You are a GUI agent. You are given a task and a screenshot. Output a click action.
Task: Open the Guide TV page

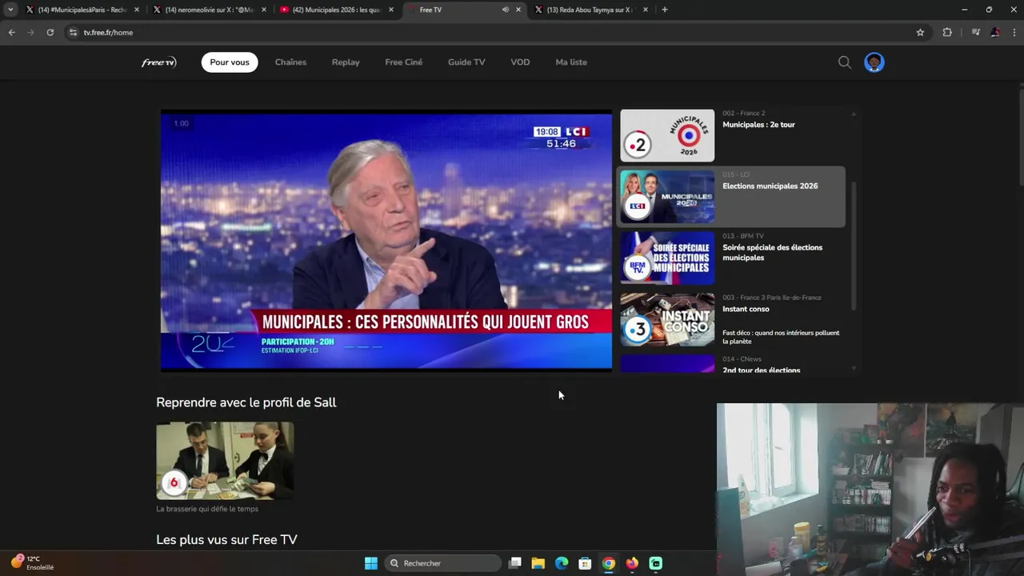[466, 62]
